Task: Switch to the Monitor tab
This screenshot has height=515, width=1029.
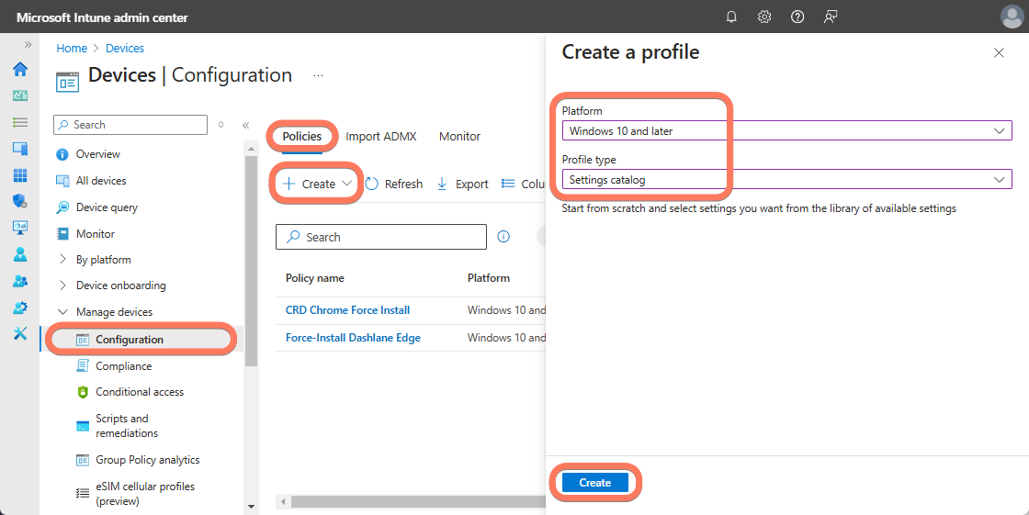Action: point(459,137)
